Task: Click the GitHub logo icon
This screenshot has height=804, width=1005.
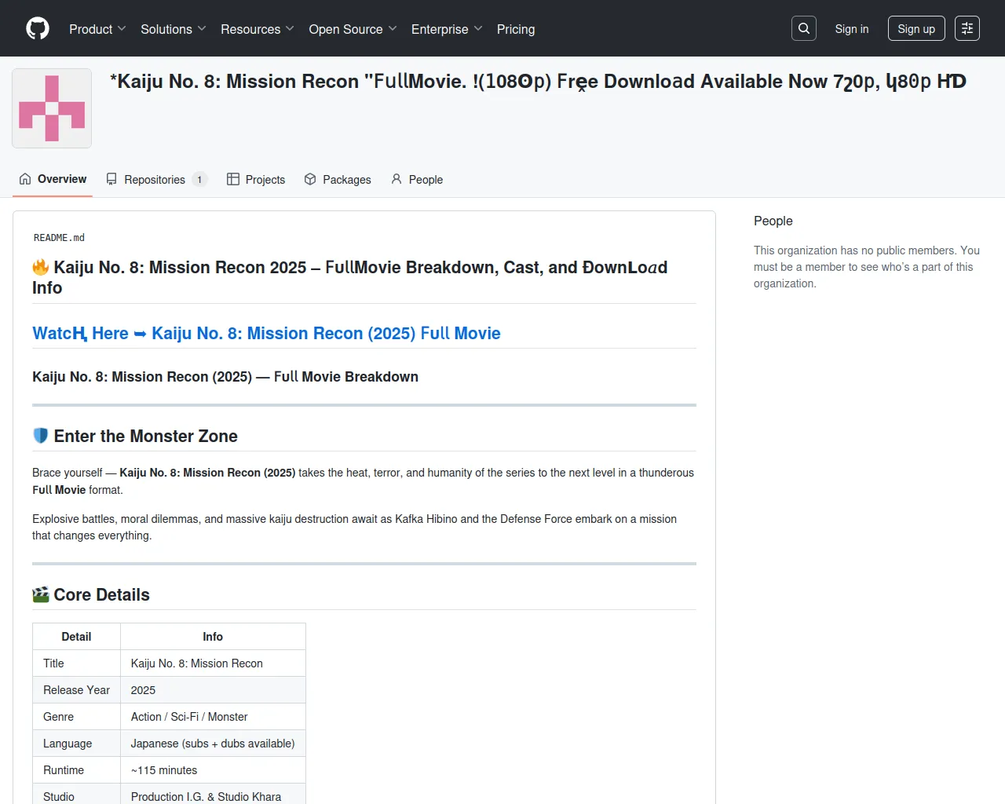Action: 38,28
